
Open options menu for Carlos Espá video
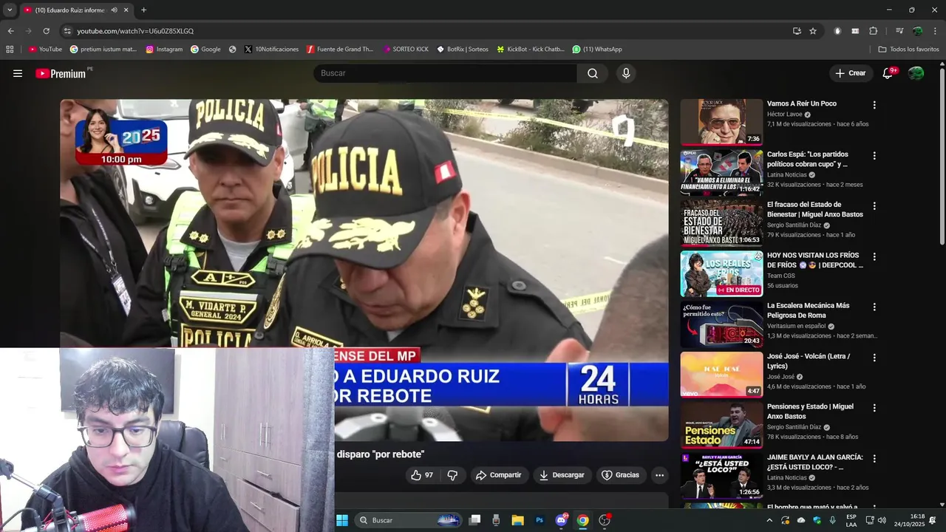tap(874, 156)
